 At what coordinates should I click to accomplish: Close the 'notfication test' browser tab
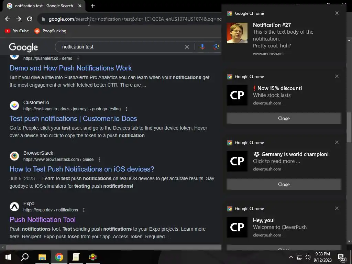80,6
